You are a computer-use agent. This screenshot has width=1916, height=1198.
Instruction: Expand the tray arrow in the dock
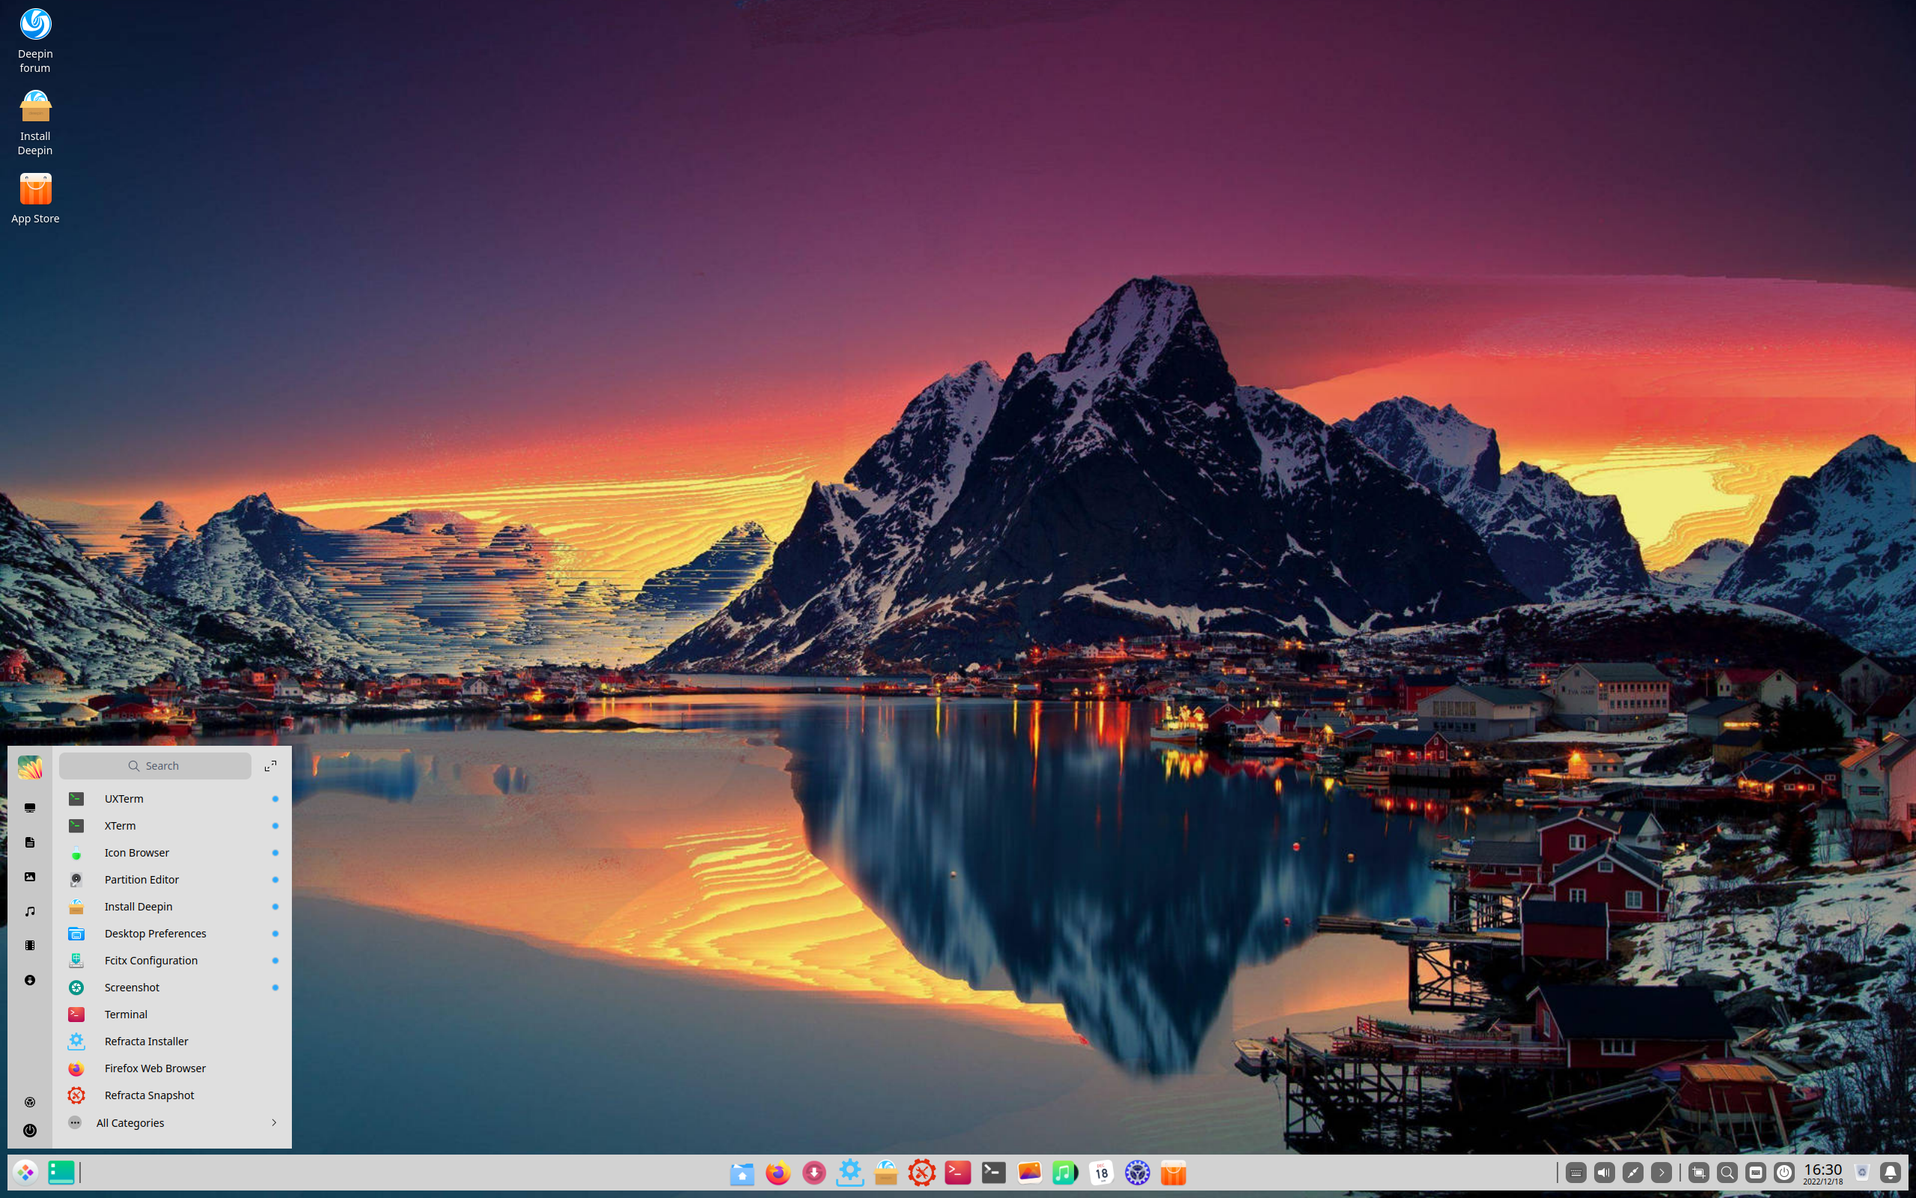[x=1662, y=1173]
